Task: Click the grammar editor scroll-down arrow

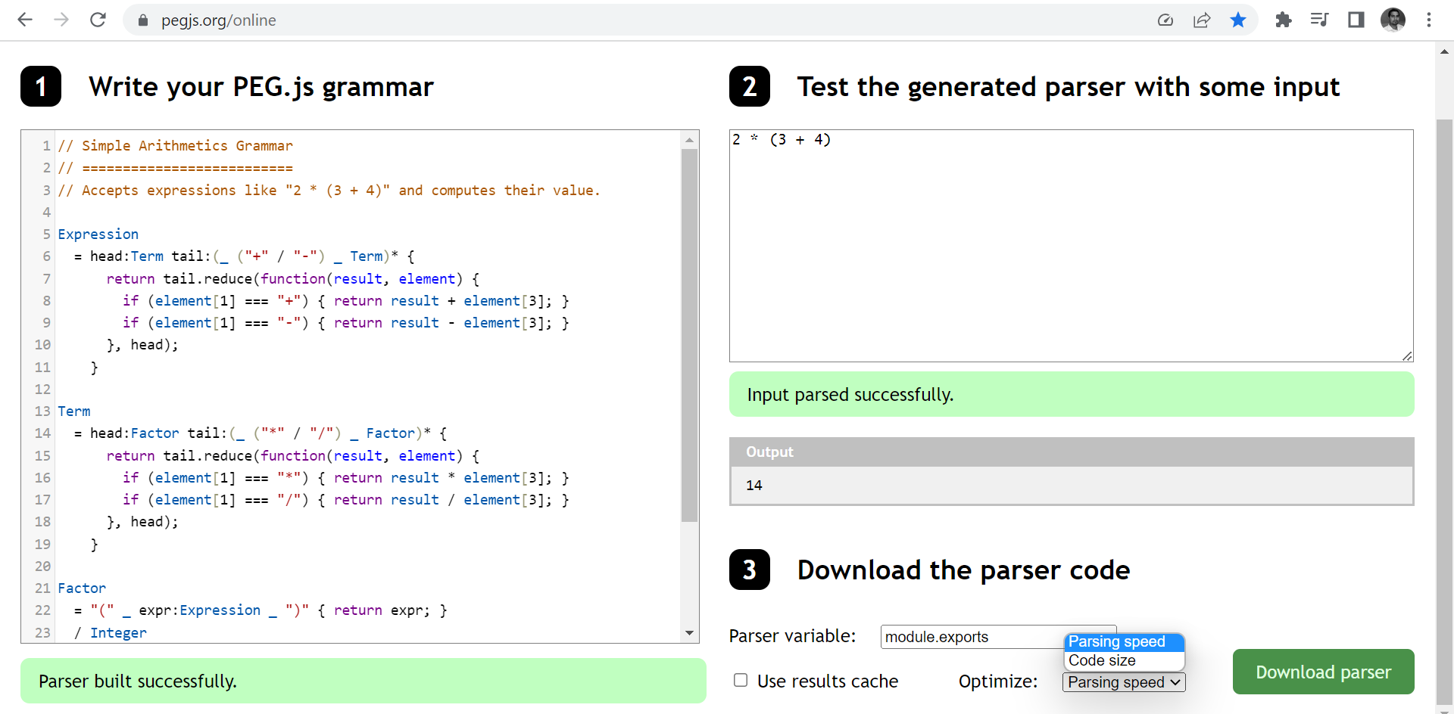Action: (x=689, y=633)
